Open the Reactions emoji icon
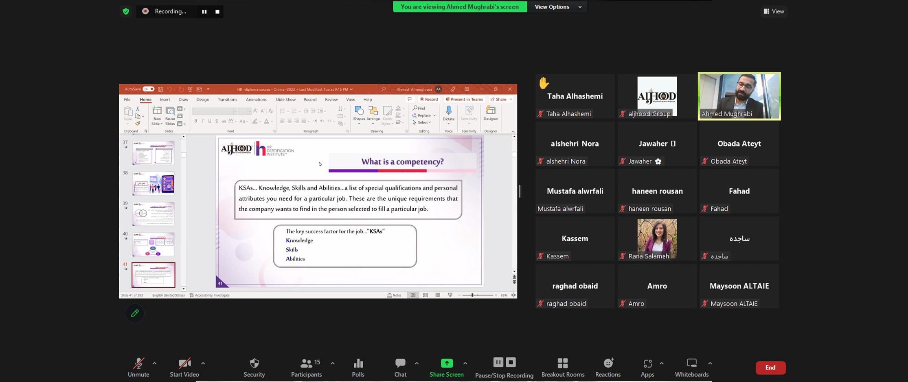908x382 pixels. (x=608, y=363)
